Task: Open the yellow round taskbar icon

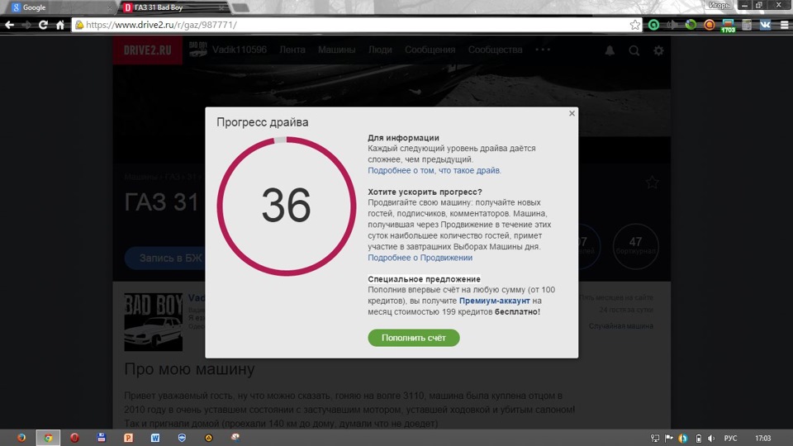Action: pos(209,438)
